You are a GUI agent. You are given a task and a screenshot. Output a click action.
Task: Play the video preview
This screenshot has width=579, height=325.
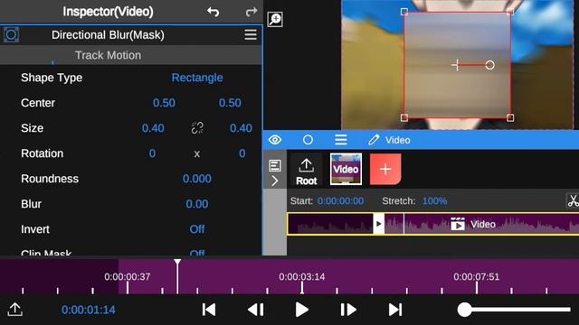pyautogui.click(x=301, y=310)
